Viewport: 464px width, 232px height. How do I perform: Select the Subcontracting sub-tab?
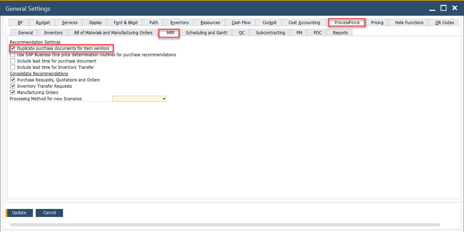click(x=270, y=33)
